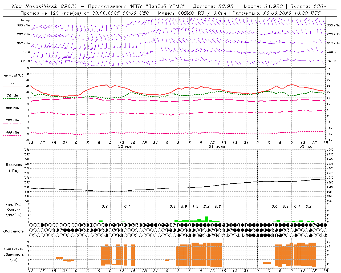341x273 pixels.
Task: Click right-side wind label "700 гПа"
Action: pos(333,34)
